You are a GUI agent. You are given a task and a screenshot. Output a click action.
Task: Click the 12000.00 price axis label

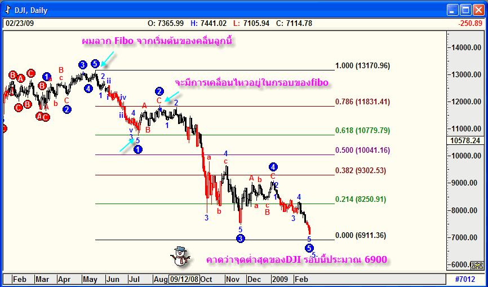coord(466,102)
